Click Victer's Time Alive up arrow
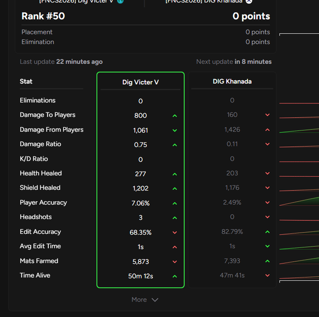This screenshot has width=319, height=317. click(175, 276)
